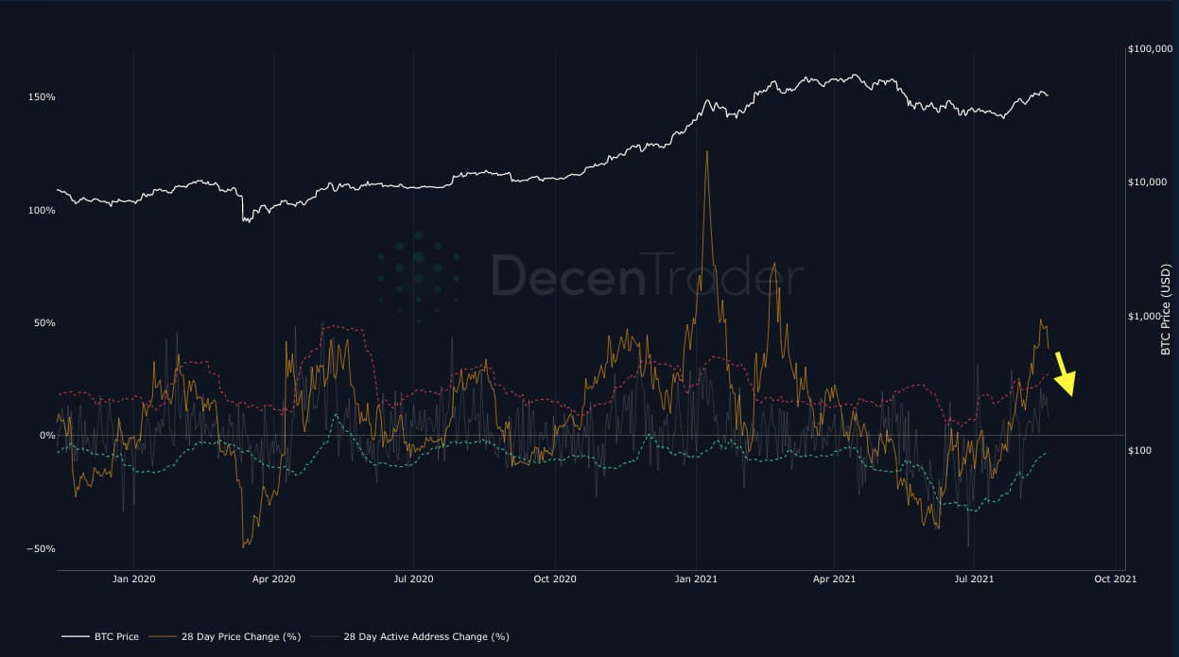The width and height of the screenshot is (1179, 657).
Task: Select Oct 2021 on the x-axis
Action: pos(1116,578)
